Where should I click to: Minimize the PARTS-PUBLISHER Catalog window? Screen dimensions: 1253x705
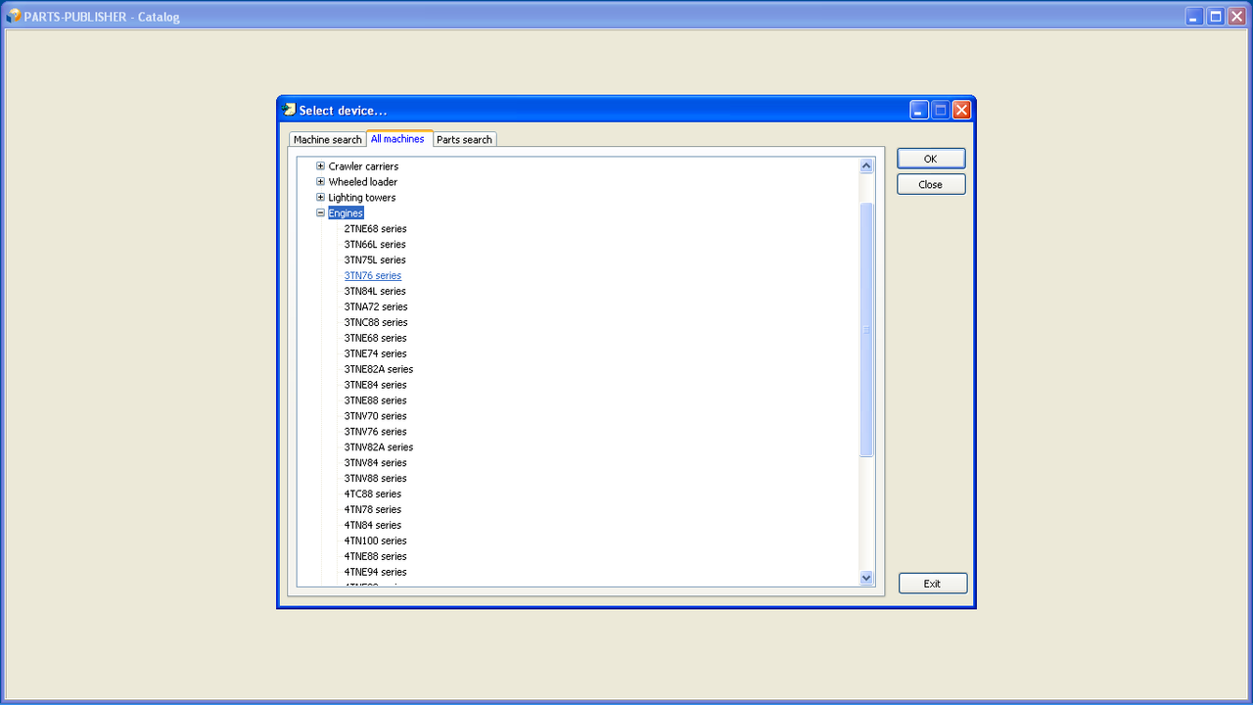[x=1194, y=17]
